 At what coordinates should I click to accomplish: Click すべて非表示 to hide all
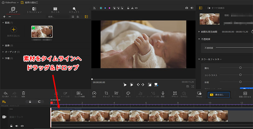(216, 8)
